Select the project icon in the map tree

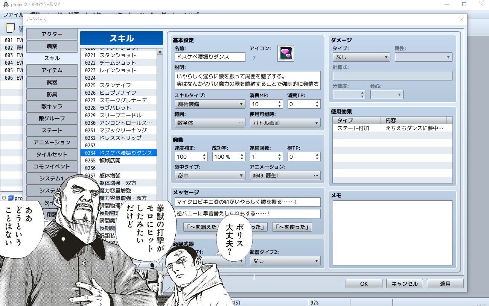[x=11, y=198]
